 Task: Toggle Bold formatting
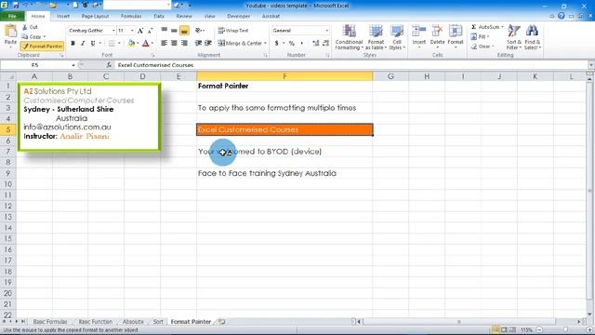pyautogui.click(x=73, y=44)
